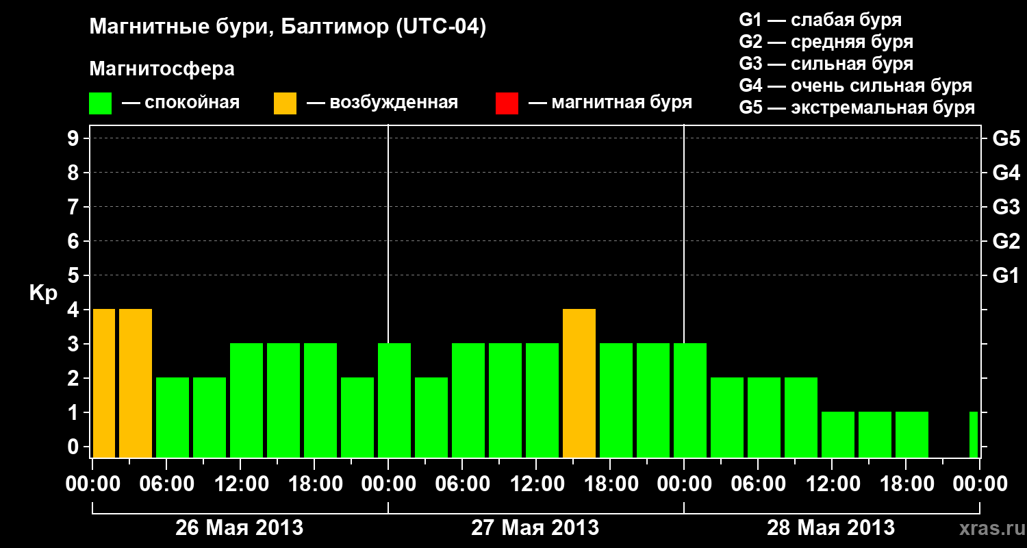Click the '18:00' time label of 26 Мая

point(316,484)
